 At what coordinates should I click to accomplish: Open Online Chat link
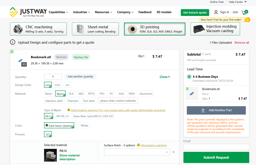[217, 2]
